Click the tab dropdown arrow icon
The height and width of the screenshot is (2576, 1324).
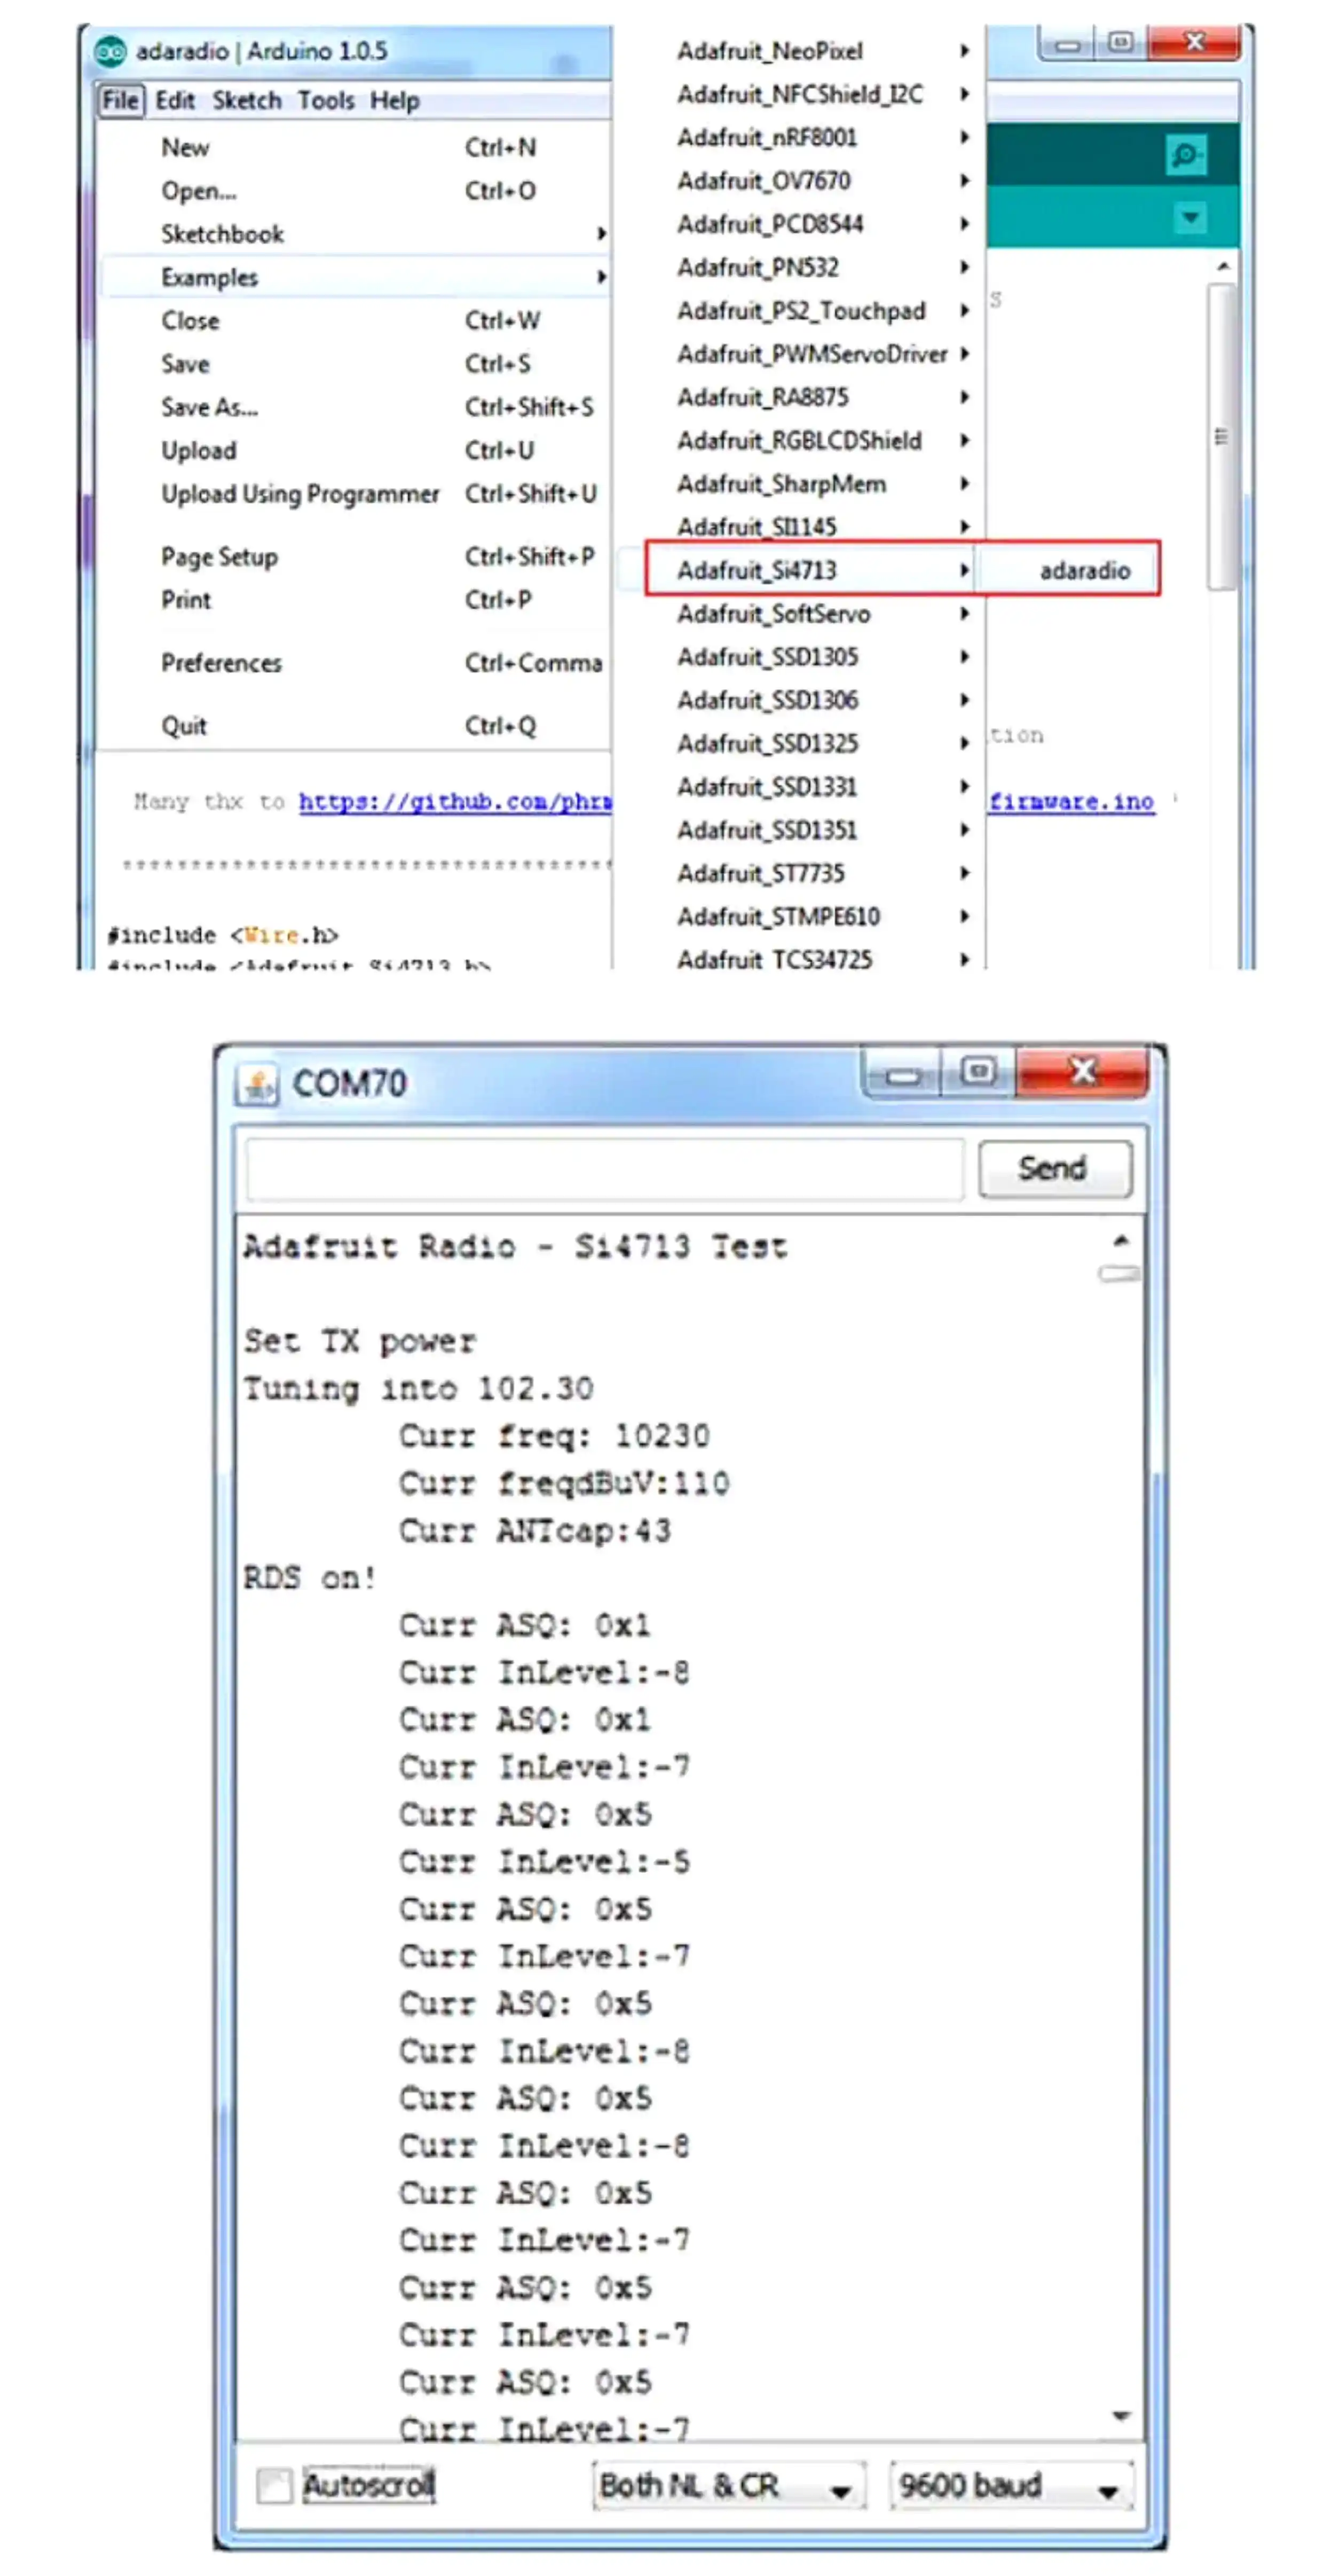click(x=1190, y=217)
